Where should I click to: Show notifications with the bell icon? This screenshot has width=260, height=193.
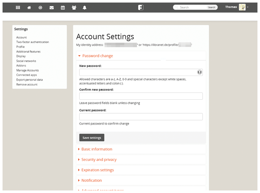pos(84,7)
